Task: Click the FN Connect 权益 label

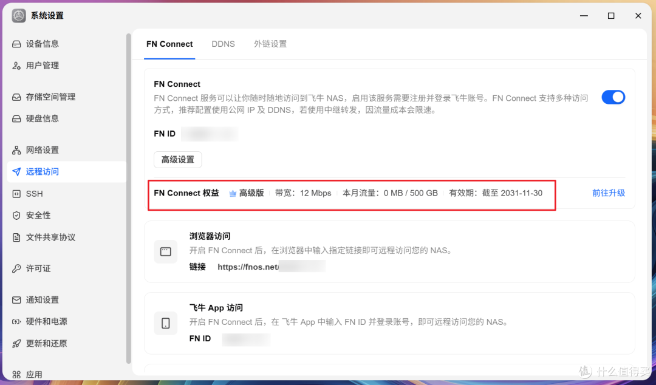Action: click(x=186, y=193)
